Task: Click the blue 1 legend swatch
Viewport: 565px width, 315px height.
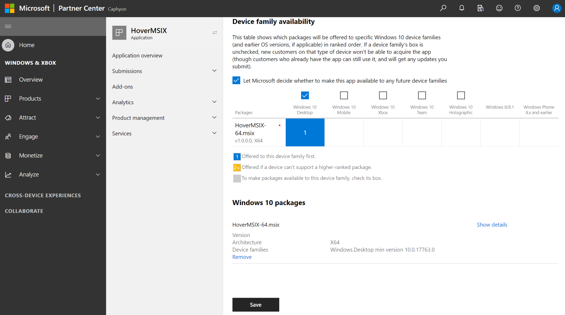Action: (x=237, y=157)
